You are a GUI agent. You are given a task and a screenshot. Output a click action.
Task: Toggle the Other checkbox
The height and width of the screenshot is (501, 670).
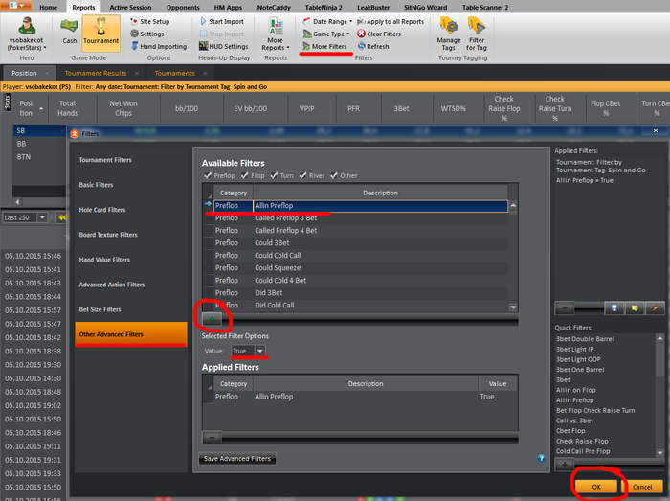334,175
